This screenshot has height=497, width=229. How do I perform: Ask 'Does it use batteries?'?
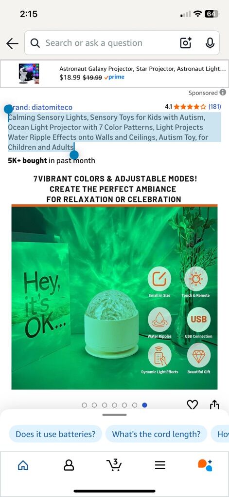[x=55, y=434]
